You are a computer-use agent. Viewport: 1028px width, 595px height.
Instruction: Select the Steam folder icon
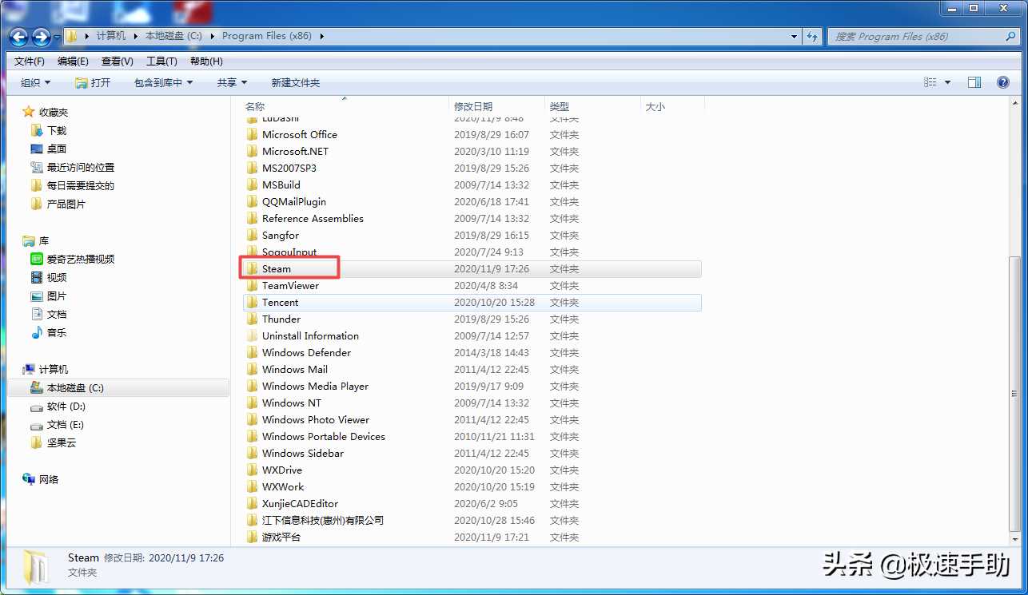tap(253, 269)
